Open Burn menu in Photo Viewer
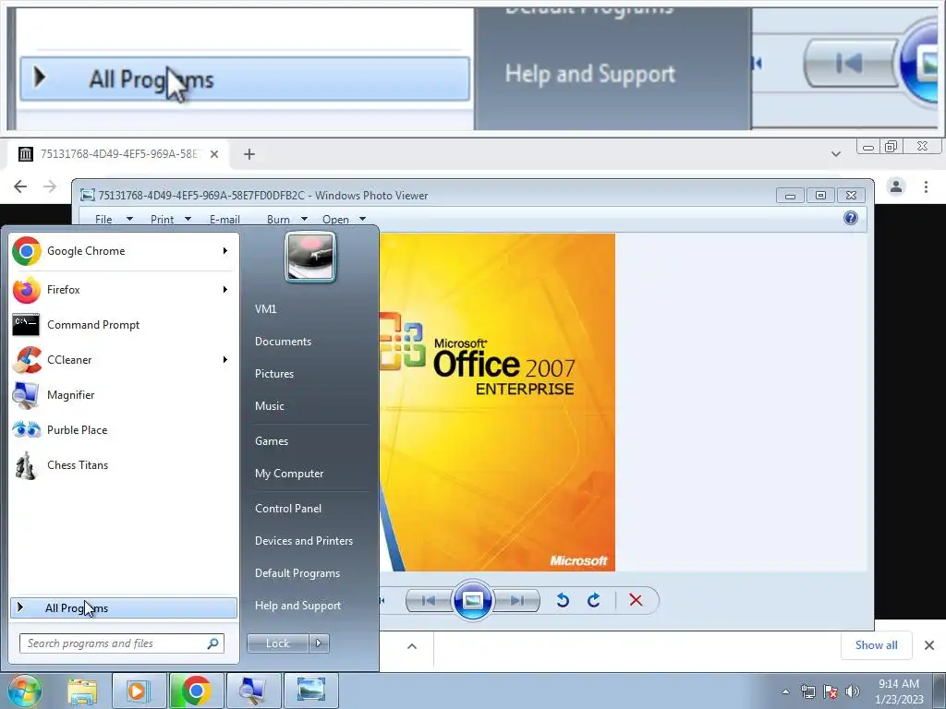The height and width of the screenshot is (709, 946). [286, 220]
